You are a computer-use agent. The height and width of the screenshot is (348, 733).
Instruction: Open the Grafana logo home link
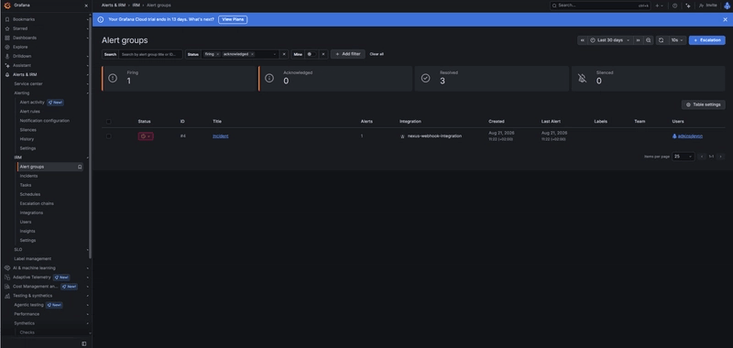click(7, 5)
